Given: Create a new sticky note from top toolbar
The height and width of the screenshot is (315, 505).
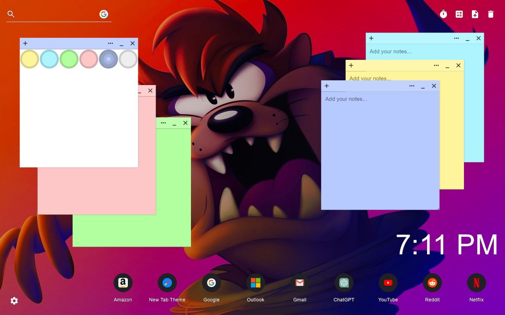Looking at the screenshot, I should [475, 14].
